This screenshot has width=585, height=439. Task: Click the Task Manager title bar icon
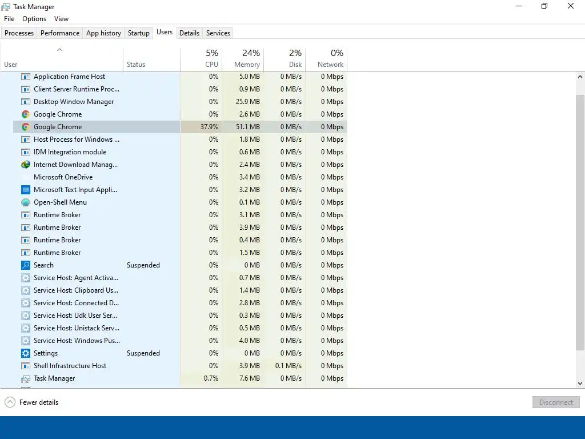click(6, 7)
